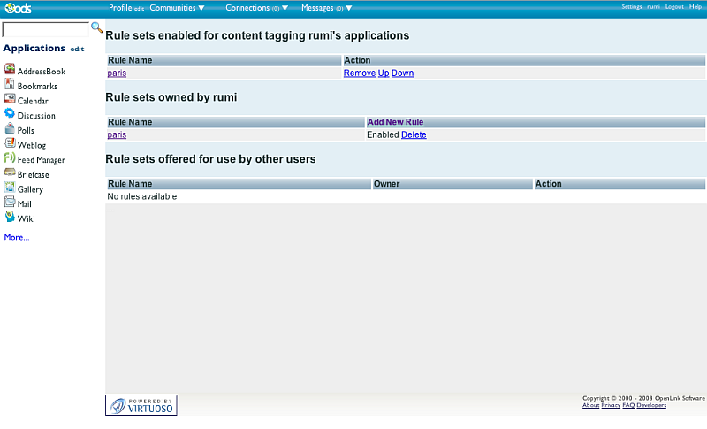The image size is (707, 429).
Task: Open the Messages dropdown menu
Action: click(x=326, y=8)
